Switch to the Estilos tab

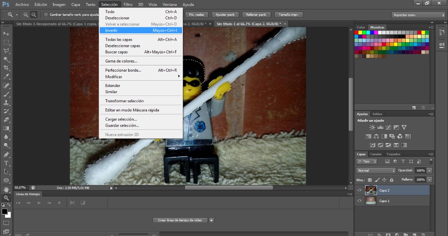point(377,114)
